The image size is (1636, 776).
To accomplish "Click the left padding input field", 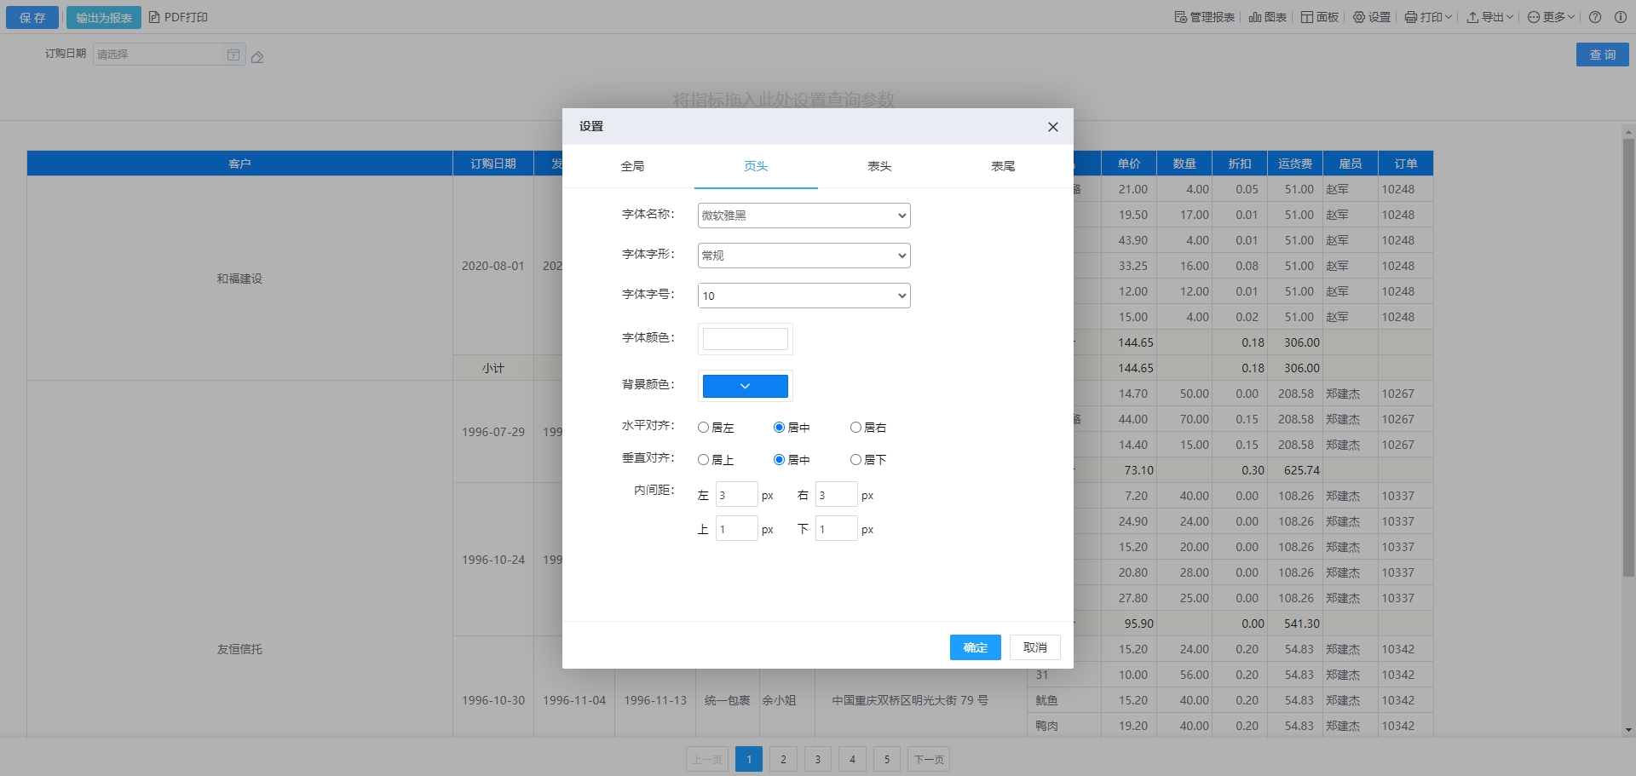I will [736, 495].
